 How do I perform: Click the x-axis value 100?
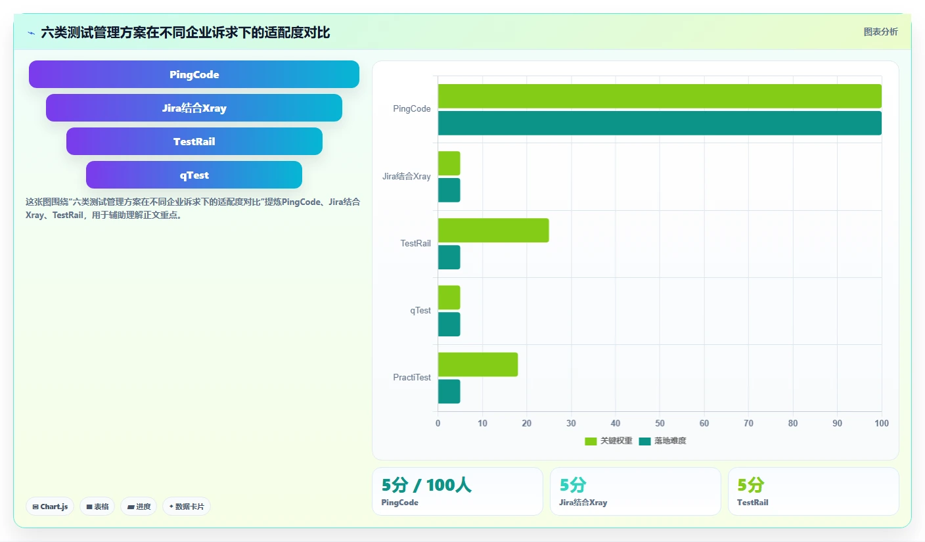(x=881, y=424)
